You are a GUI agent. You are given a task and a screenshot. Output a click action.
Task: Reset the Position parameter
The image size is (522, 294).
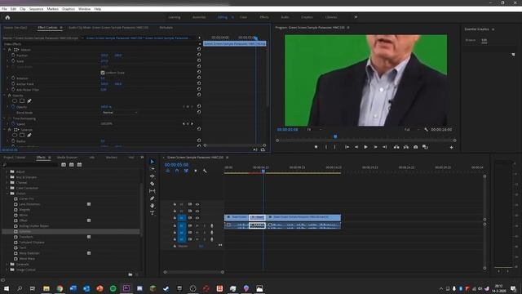coord(199,55)
